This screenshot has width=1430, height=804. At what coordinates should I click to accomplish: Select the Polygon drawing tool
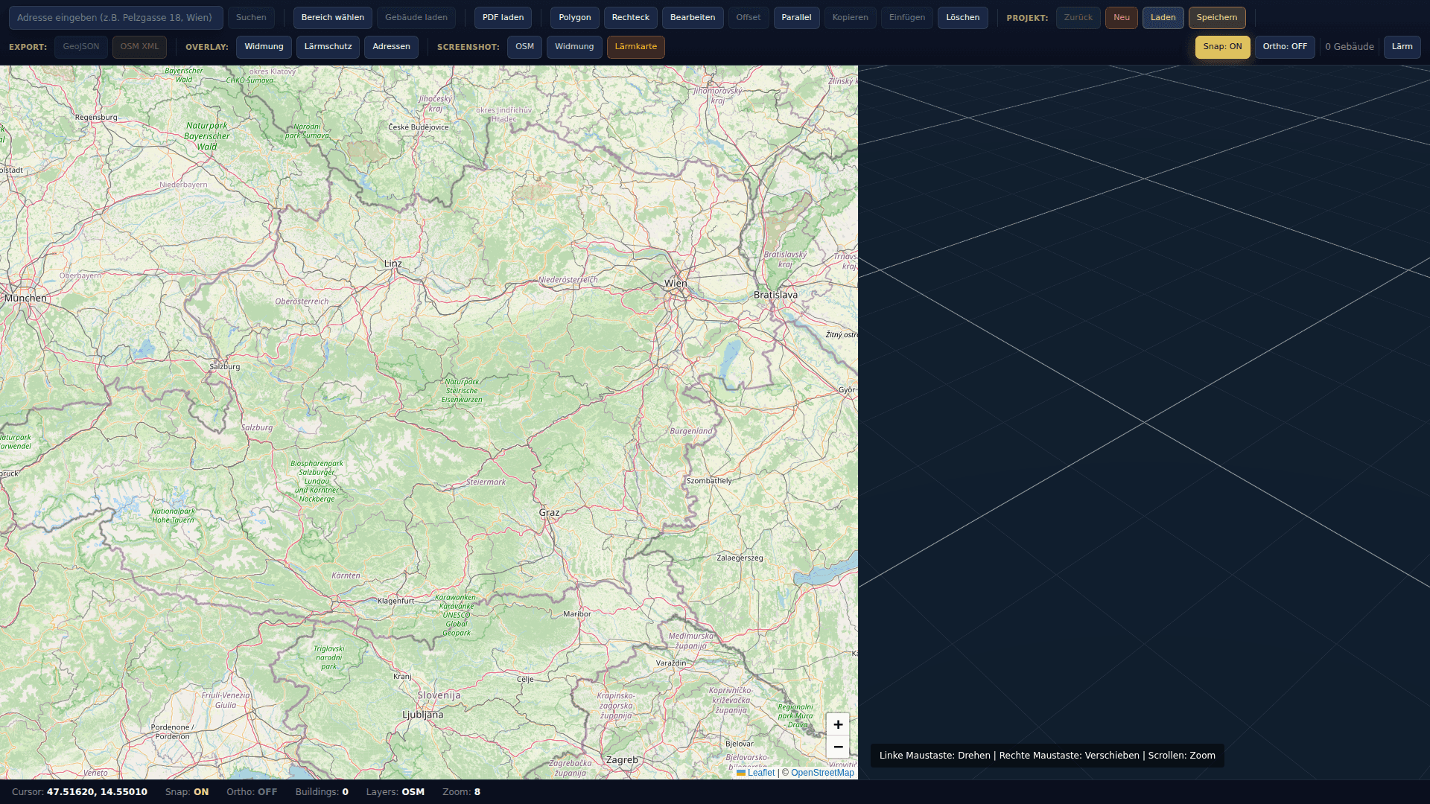pyautogui.click(x=574, y=18)
